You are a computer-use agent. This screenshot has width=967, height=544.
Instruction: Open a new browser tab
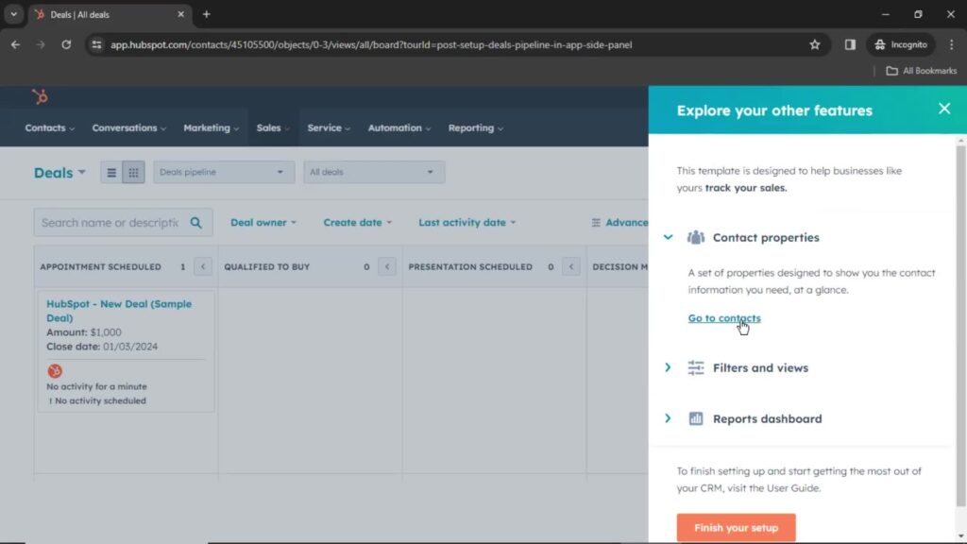(207, 14)
